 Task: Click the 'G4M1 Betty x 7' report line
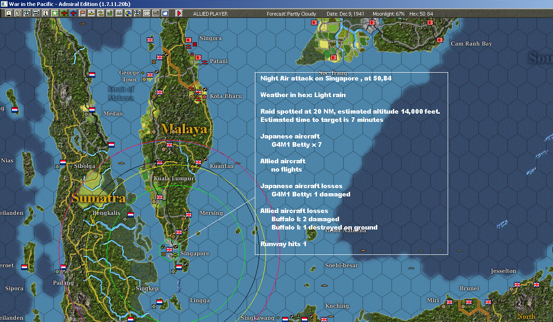[297, 144]
